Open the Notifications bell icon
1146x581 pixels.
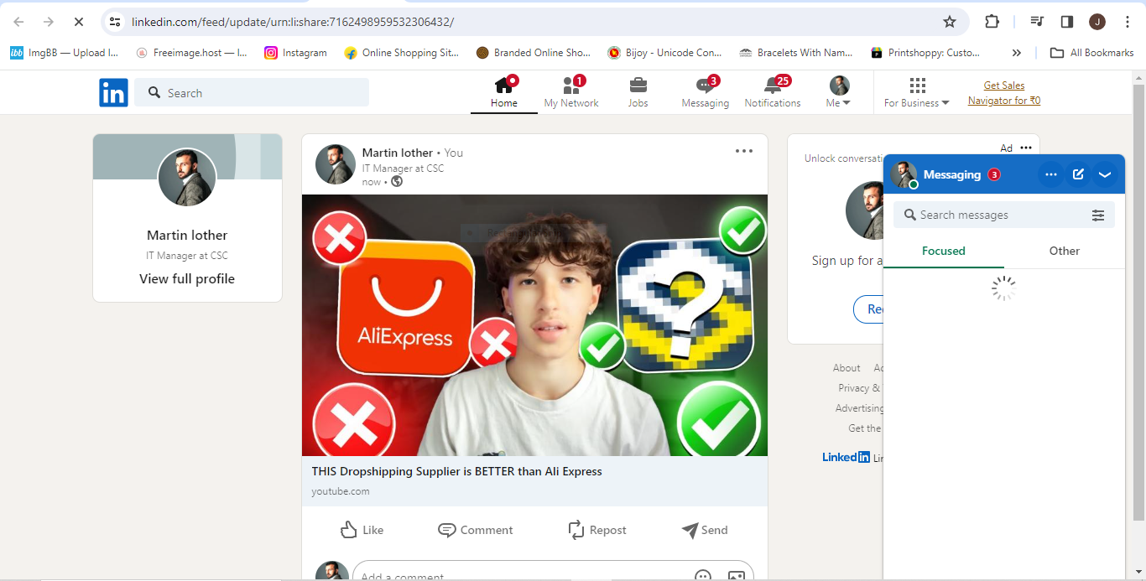[x=773, y=85]
